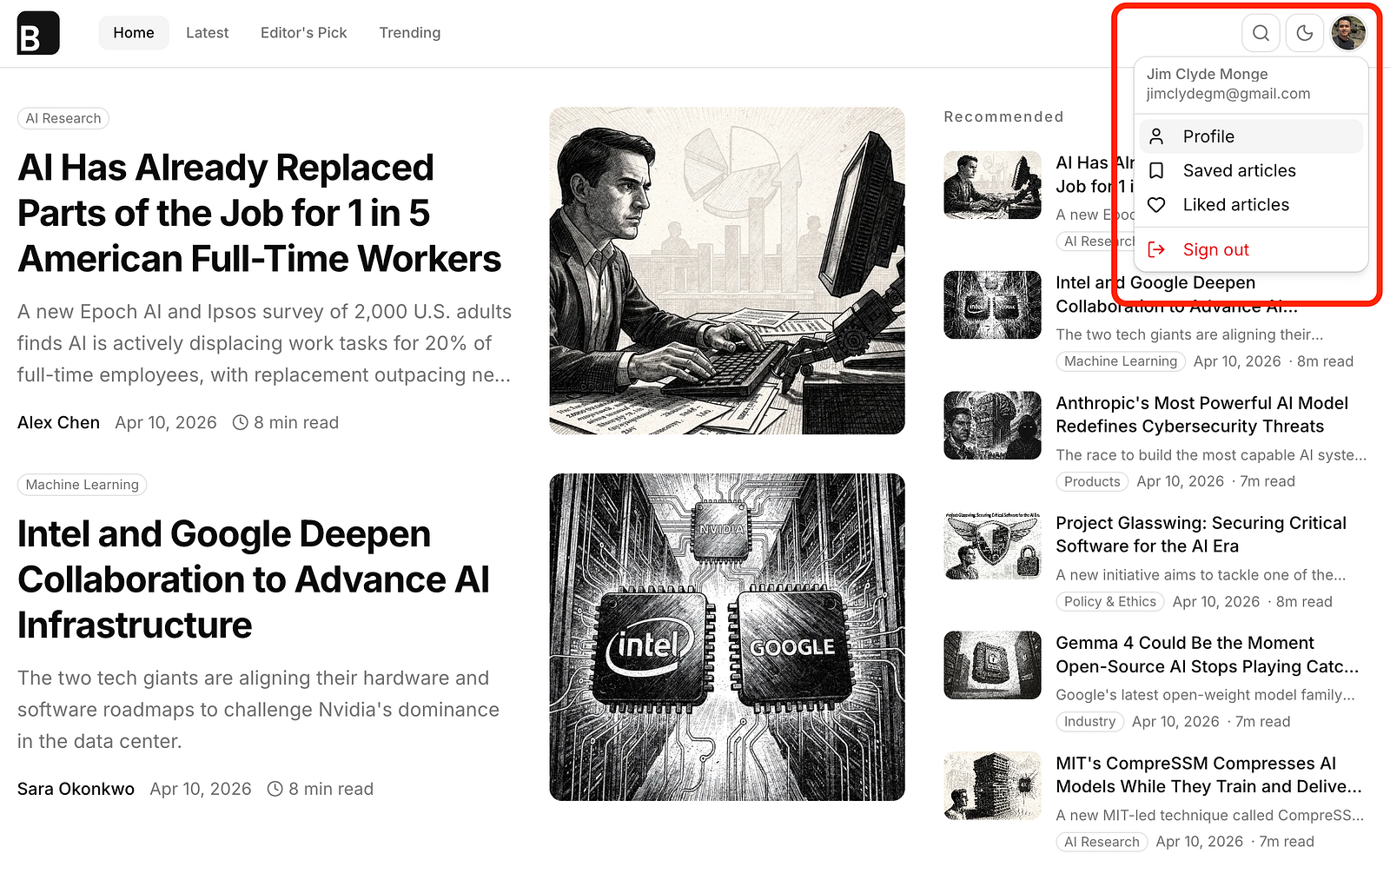
Task: Open the headline Intel and Google Deepen Collaboration
Action: [254, 580]
